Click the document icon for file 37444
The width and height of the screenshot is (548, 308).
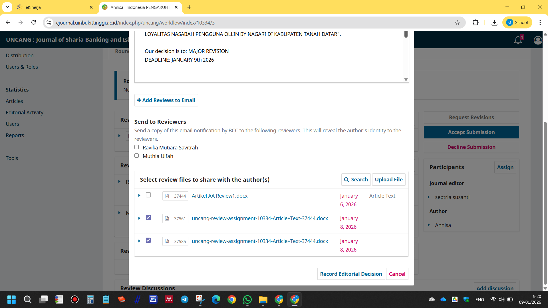[167, 196]
